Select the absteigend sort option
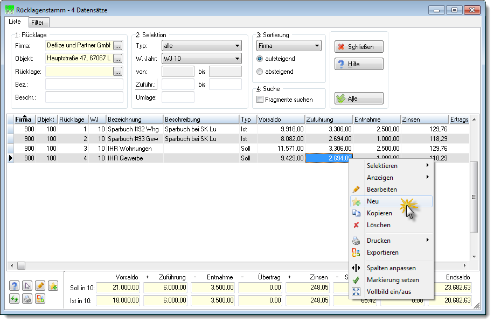The height and width of the screenshot is (323, 494). coord(260,72)
